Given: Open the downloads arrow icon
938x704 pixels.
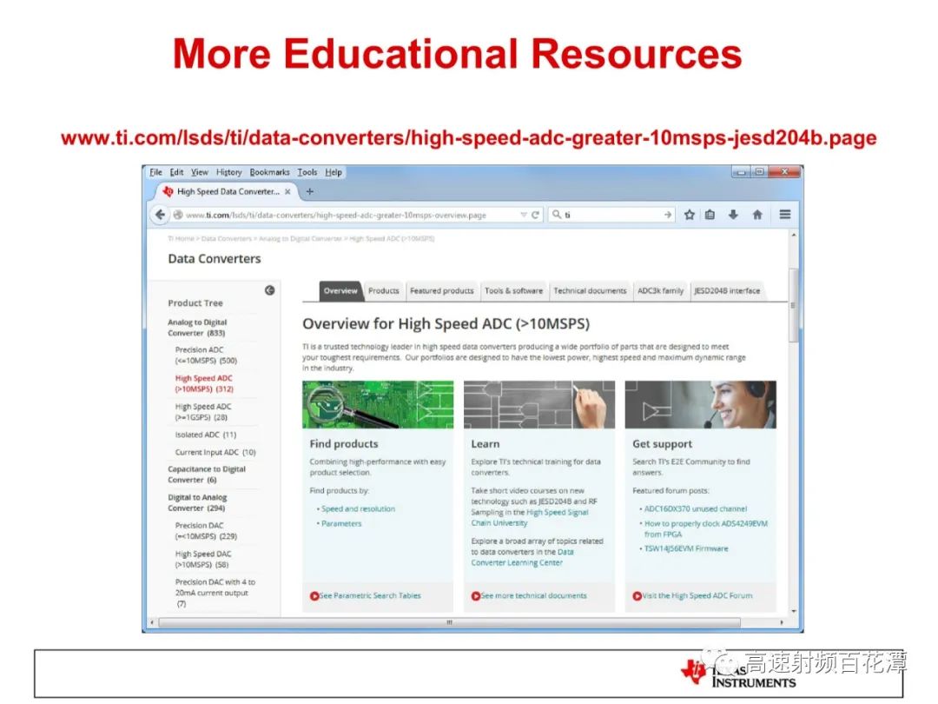Looking at the screenshot, I should (733, 215).
